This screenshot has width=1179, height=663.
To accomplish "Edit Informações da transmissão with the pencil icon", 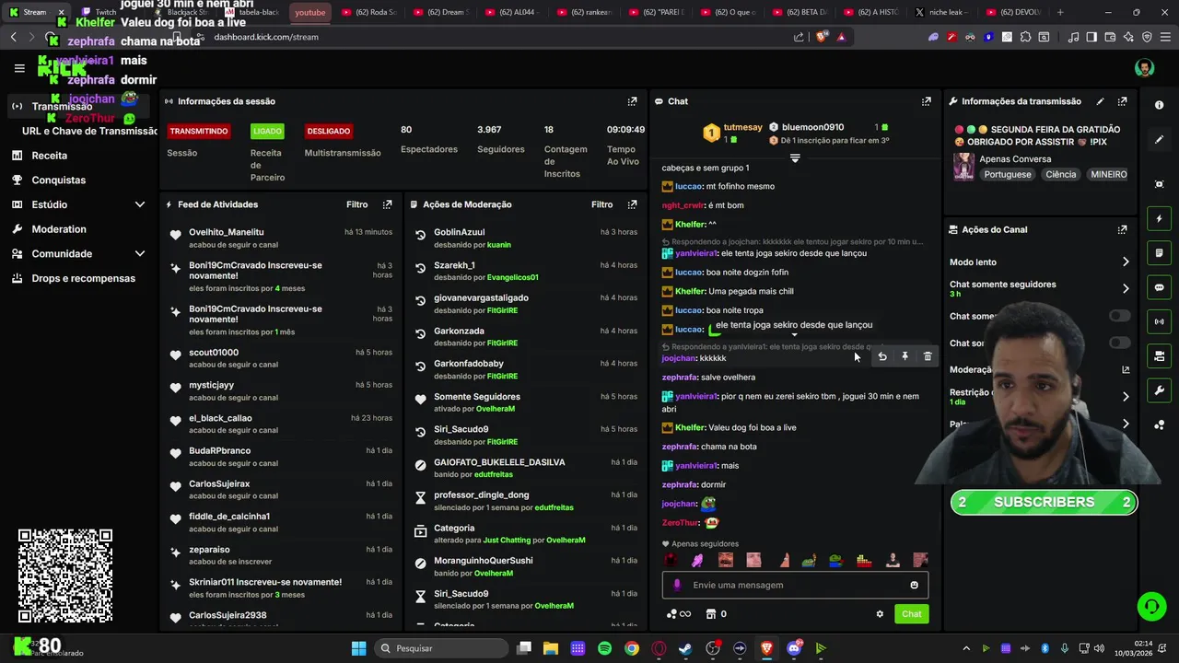I will pos(1100,101).
